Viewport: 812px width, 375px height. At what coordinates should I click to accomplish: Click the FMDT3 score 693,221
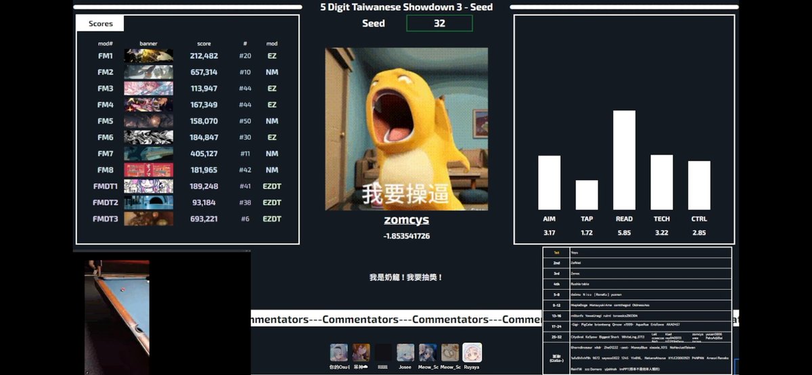point(204,219)
